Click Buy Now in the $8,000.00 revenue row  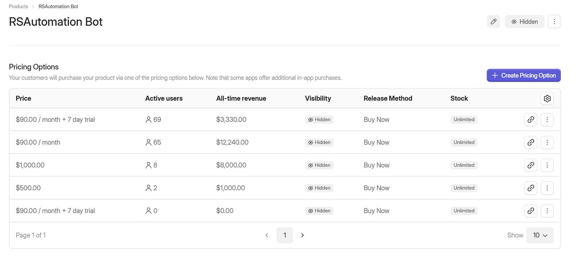point(376,165)
